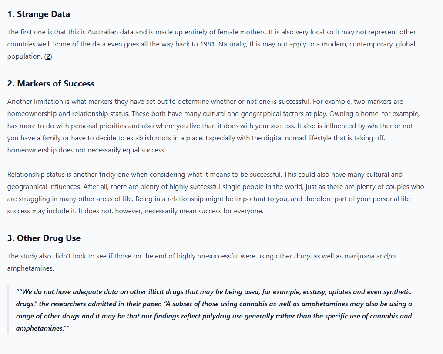
Task: Click the gray bar left of the blockquote
Action: (x=8, y=310)
